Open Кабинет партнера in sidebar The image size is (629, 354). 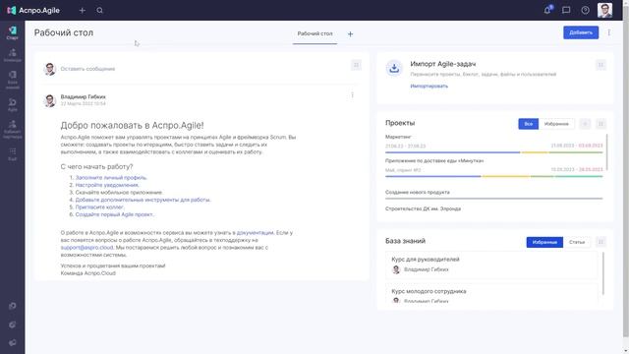(x=13, y=129)
